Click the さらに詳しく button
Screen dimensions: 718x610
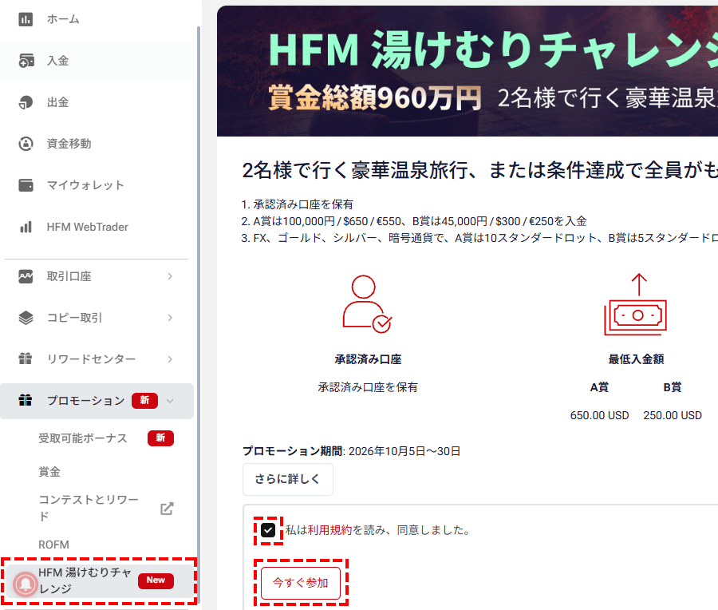click(x=287, y=479)
